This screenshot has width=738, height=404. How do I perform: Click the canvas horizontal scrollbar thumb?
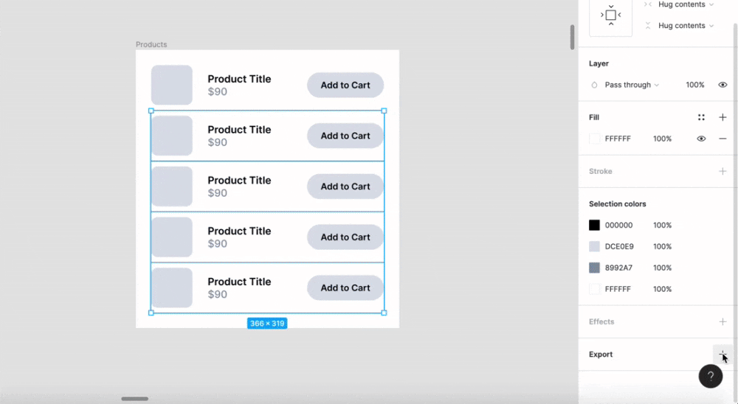click(135, 399)
